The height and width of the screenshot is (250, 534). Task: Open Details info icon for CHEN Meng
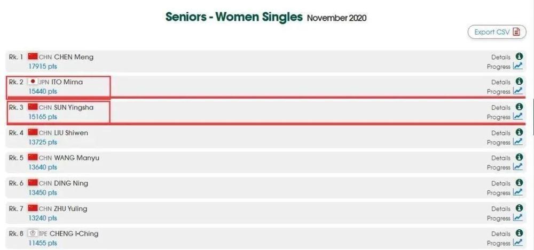click(519, 57)
